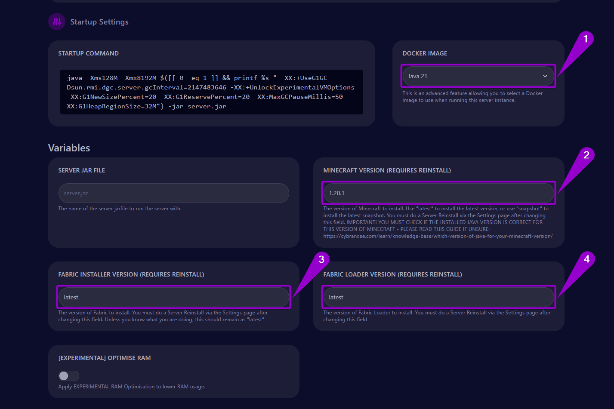Edit the Minecraft Version field showing 1.20.1

438,193
